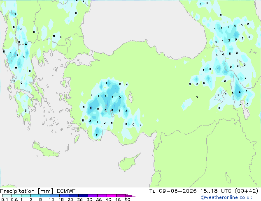Click the 10–15 mm legend swatch
Screen dimensions: 261x201
[x=54, y=196]
